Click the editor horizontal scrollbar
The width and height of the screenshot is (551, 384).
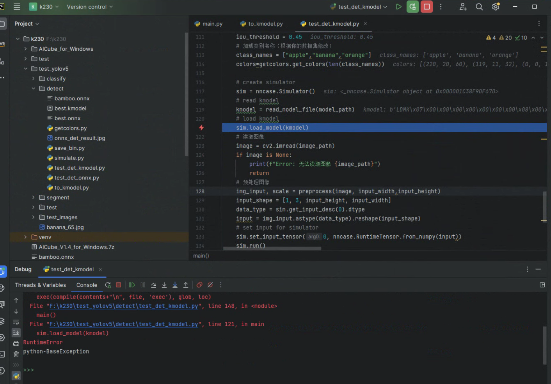(x=272, y=249)
